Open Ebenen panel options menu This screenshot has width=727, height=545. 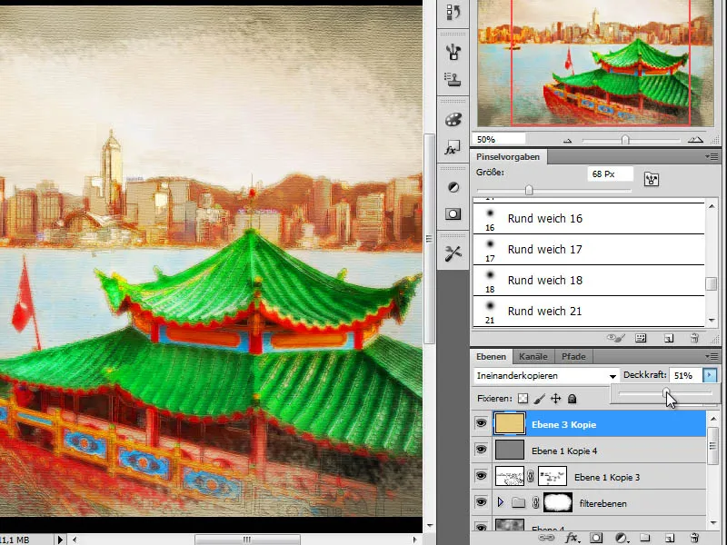click(x=712, y=356)
